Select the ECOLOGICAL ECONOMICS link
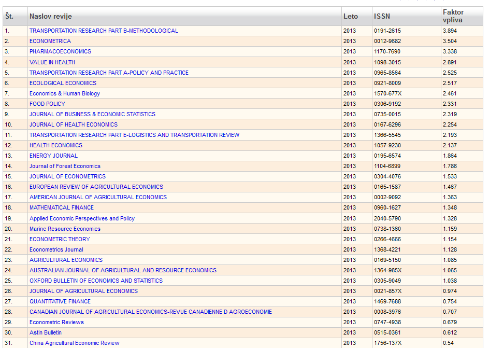The image size is (489, 348). click(x=63, y=83)
